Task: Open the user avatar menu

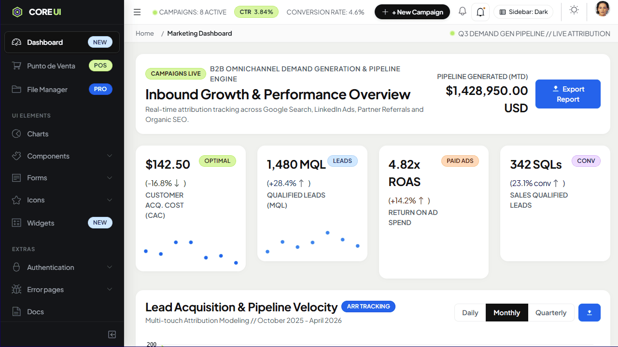Action: click(602, 9)
